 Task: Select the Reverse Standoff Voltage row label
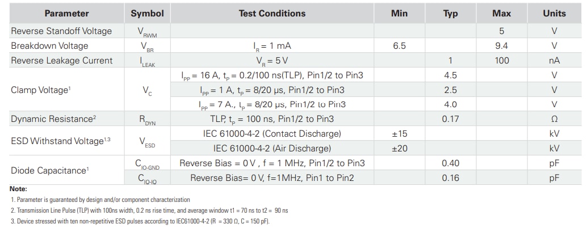pos(61,31)
